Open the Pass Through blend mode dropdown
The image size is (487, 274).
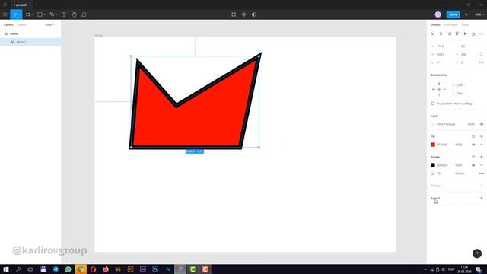pos(447,124)
